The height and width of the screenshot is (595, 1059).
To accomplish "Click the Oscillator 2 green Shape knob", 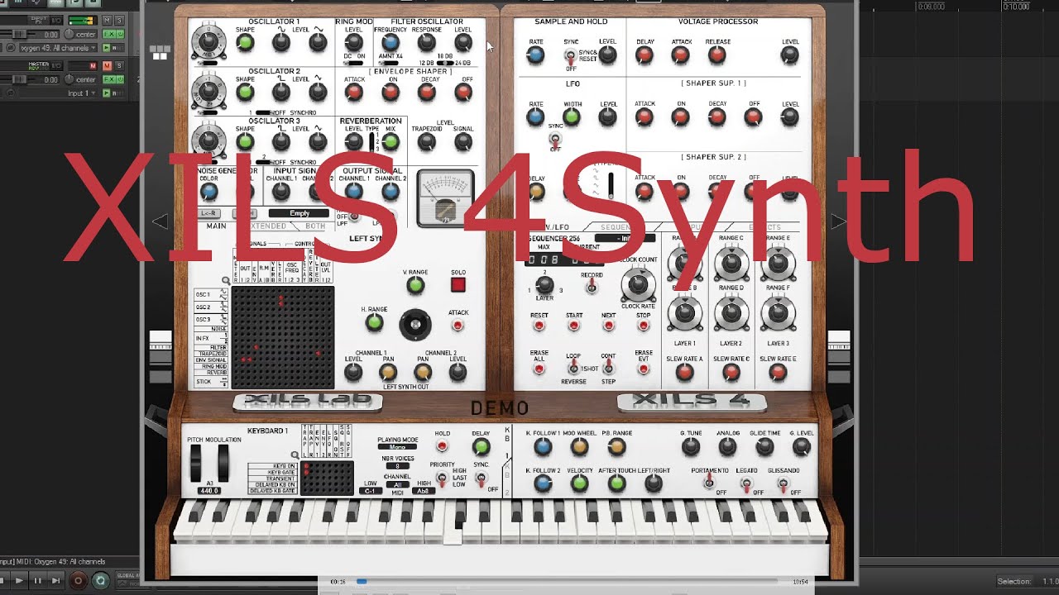I will tap(245, 93).
